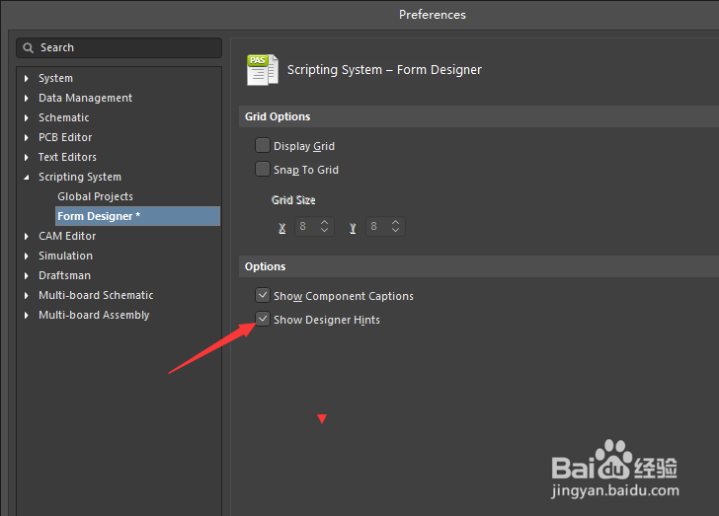The height and width of the screenshot is (516, 719).
Task: Select the Text Editors tree label
Action: point(67,157)
